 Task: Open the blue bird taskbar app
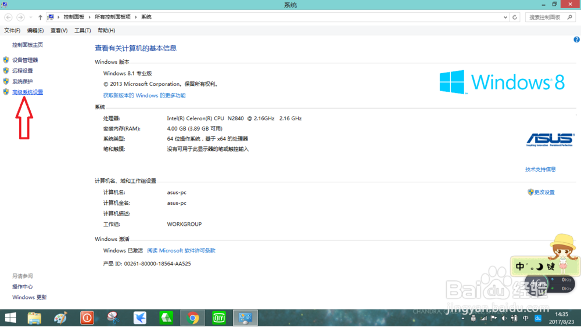(x=139, y=318)
